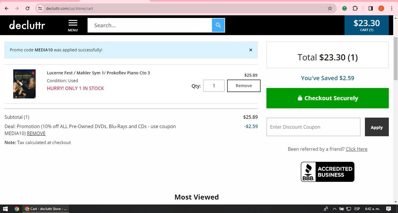Dismiss the MEDIA10 promo notification
This screenshot has height=213, width=398.
click(251, 50)
